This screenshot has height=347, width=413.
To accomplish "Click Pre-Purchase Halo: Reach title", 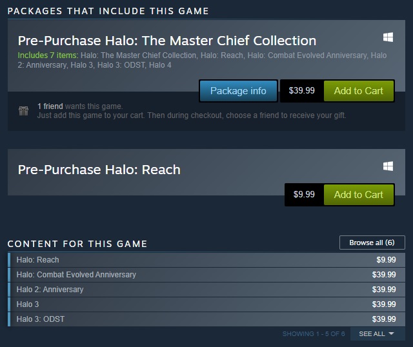I will (99, 170).
